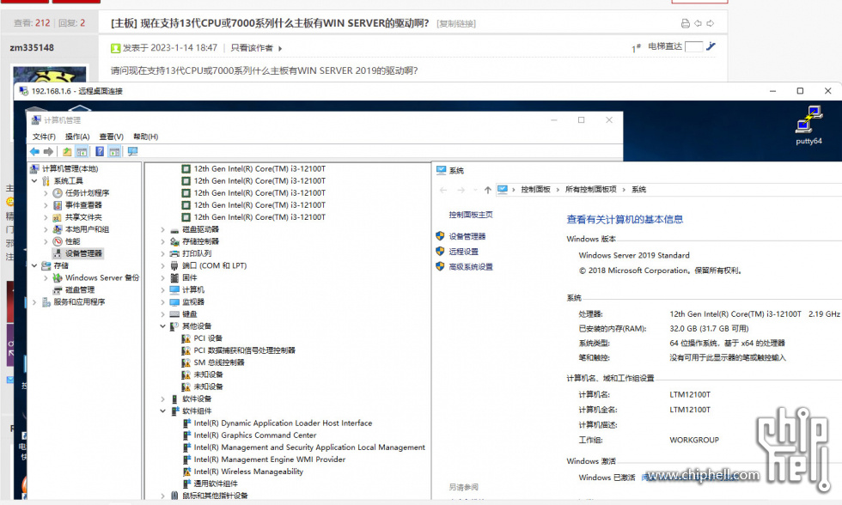Click the Forward arrow in Computer Management toolbar

pos(48,152)
